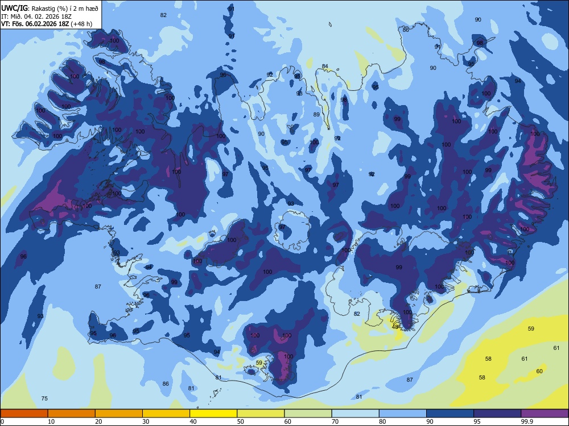This screenshot has height=426, width=569.
Task: Click the '10' tick label on the legend
Action: click(x=51, y=421)
